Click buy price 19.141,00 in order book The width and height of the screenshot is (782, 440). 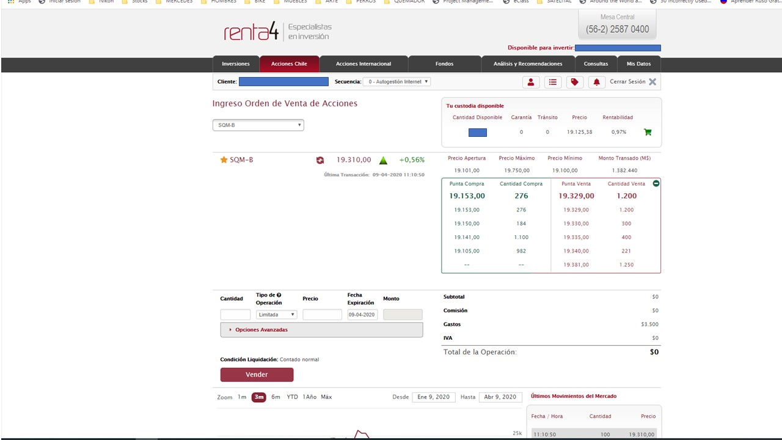click(467, 237)
